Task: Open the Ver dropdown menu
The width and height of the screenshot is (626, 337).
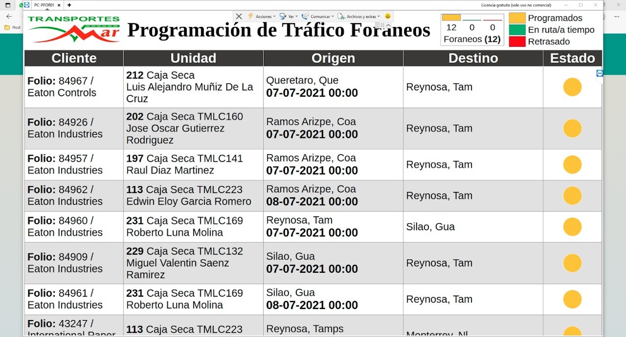Action: tap(289, 16)
